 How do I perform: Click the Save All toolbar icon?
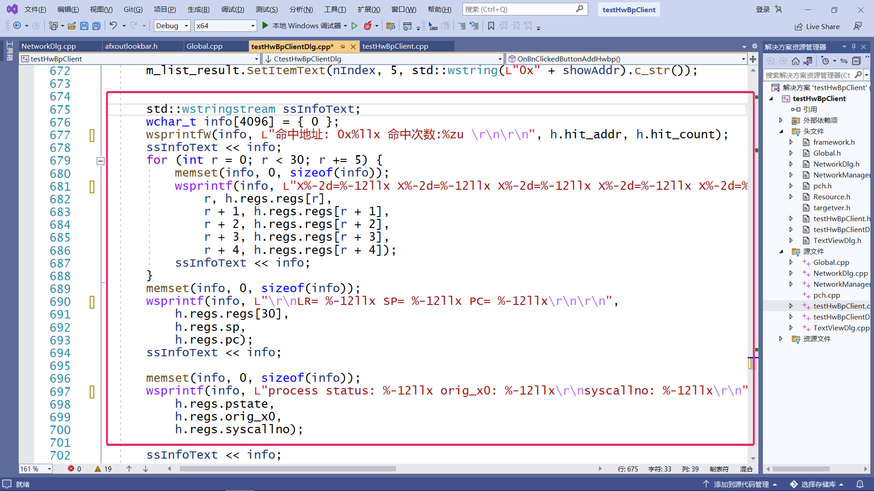96,26
